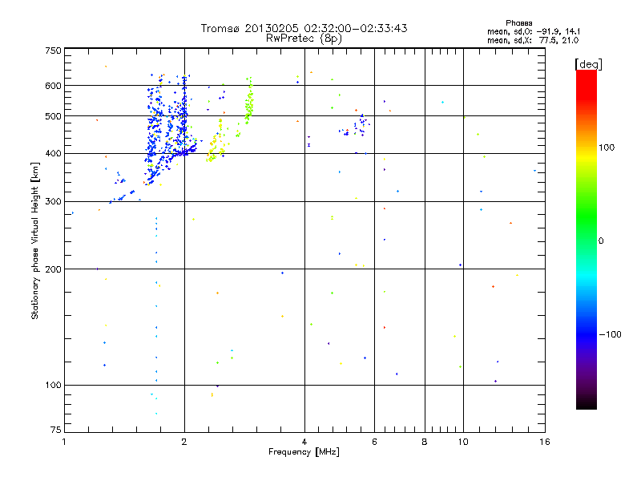The height and width of the screenshot is (481, 641).
Task: Click the 'mean, sd,X: 77.5, 21.0' line
Action: [x=533, y=40]
